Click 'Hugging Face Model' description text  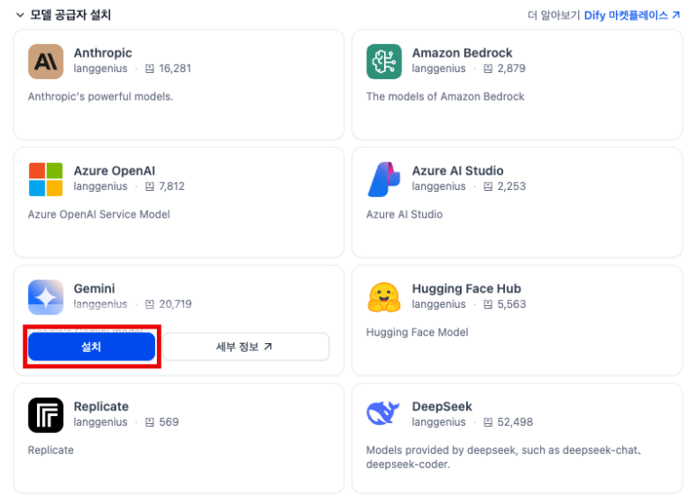417,332
